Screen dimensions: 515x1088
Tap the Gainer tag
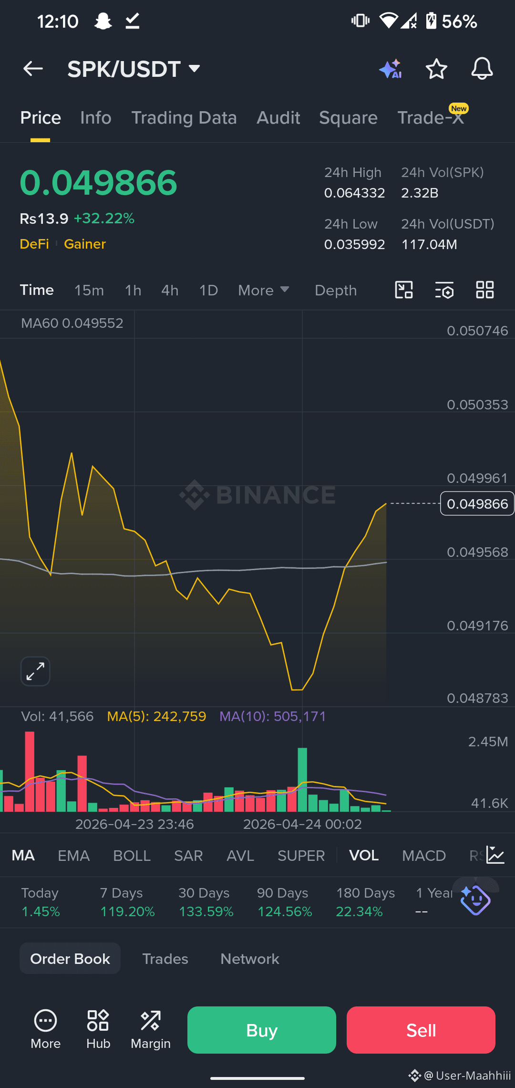tap(85, 244)
